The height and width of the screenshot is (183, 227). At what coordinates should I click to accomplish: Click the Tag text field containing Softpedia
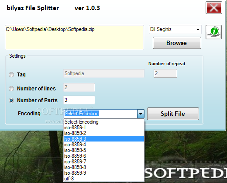(x=104, y=73)
